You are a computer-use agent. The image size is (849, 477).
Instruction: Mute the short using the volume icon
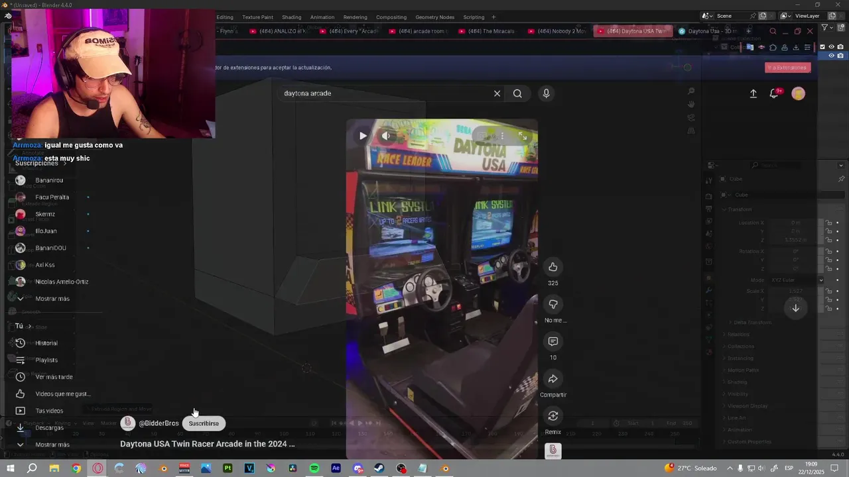[x=386, y=136]
